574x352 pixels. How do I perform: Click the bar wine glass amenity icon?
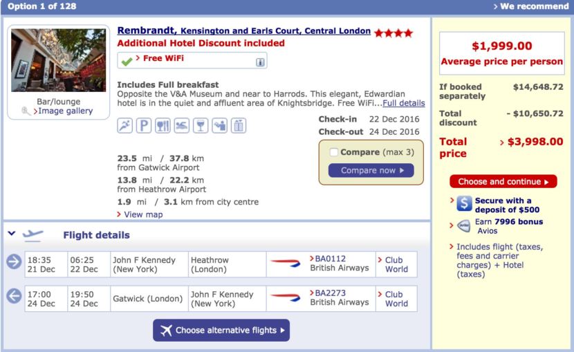[x=201, y=126]
